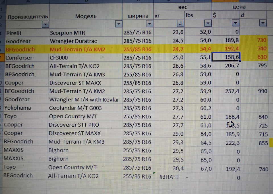Select Bighorn cell in the 285/75 R16 row

(x=85, y=159)
